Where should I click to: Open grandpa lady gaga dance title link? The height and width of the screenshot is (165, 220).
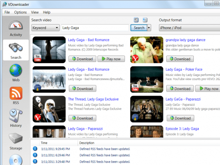tap(185, 40)
